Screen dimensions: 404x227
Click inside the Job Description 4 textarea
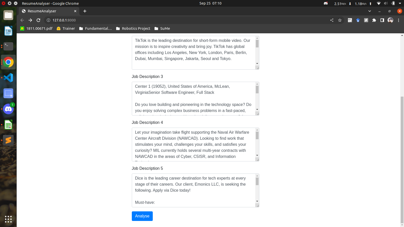point(193,145)
